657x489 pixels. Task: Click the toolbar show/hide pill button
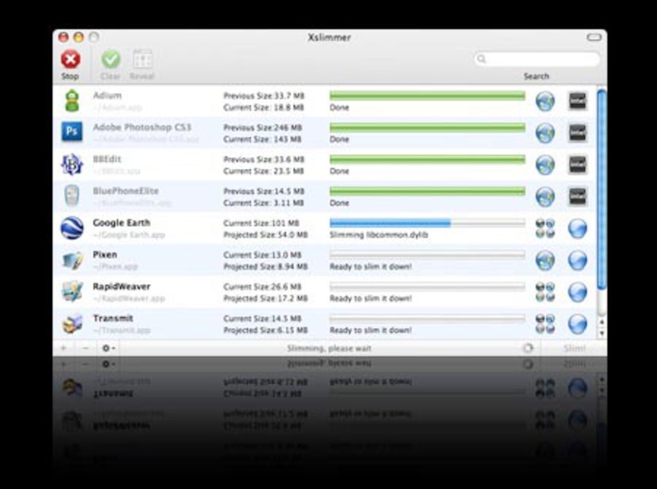[594, 37]
